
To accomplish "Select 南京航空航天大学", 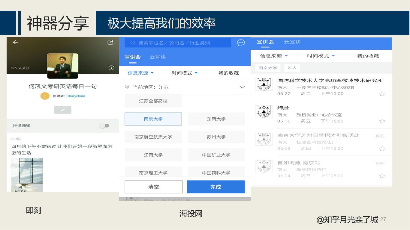I will pyautogui.click(x=153, y=137).
